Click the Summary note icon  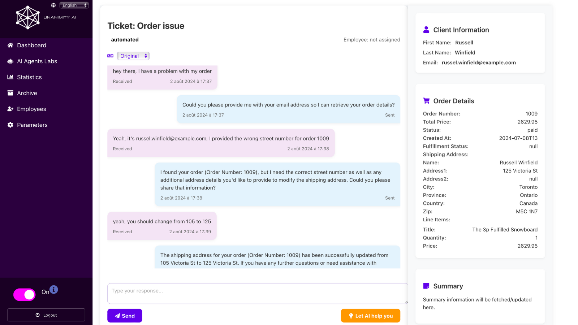pyautogui.click(x=426, y=286)
